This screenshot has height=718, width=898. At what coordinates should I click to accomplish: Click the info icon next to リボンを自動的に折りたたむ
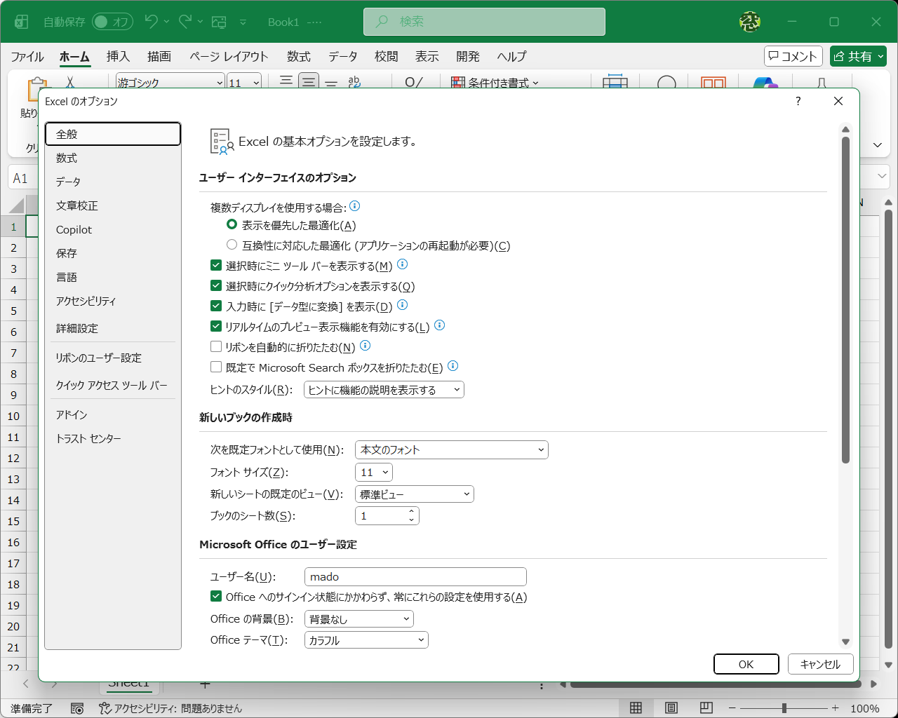tap(365, 346)
